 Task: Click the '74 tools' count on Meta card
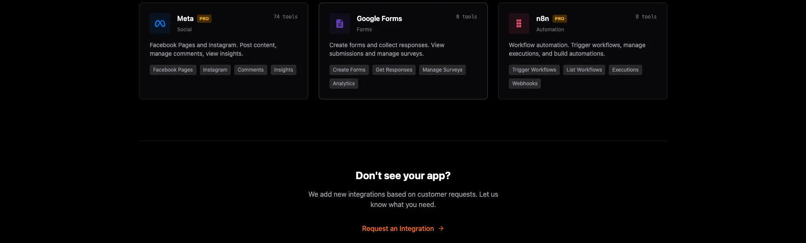point(286,17)
